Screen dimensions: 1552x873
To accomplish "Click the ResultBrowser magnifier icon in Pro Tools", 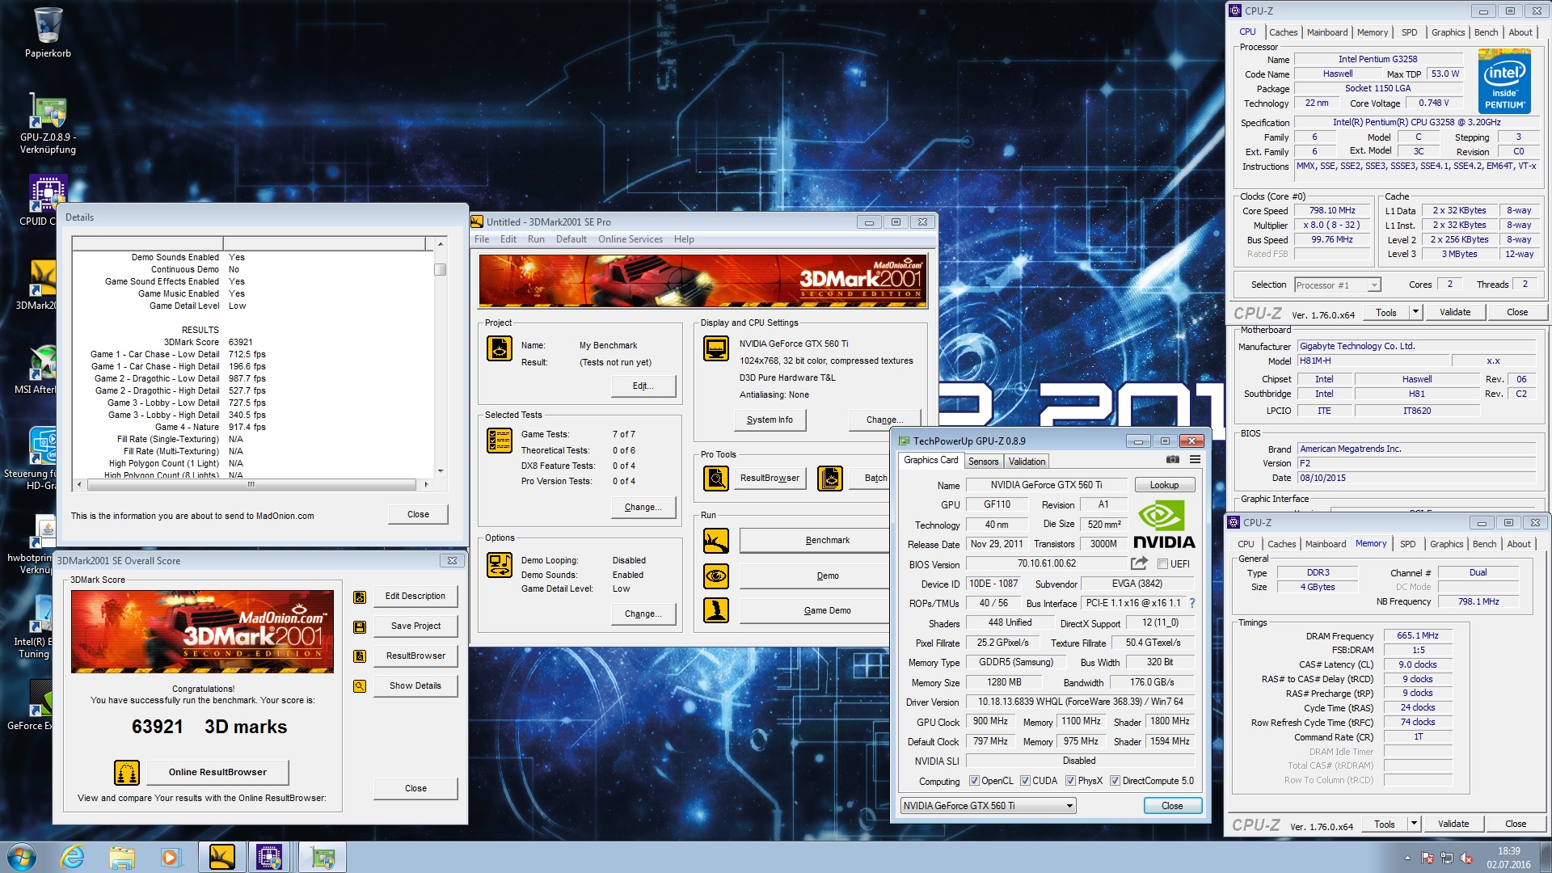I will [x=716, y=479].
